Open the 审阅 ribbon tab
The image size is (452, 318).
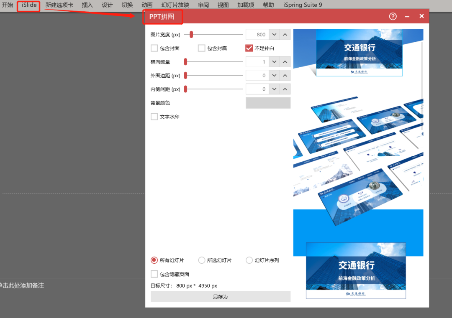(x=203, y=5)
